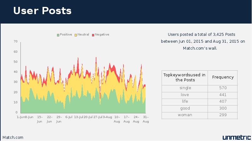Select the 'single' keyword table cell
Image resolution: width=252 pixels, height=141 pixels.
[185, 89]
